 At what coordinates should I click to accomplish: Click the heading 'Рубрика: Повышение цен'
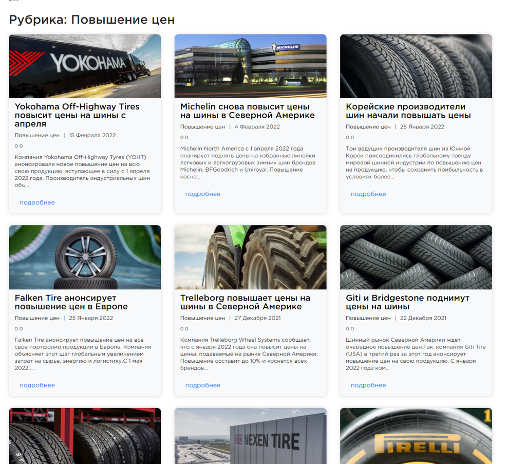tap(92, 20)
